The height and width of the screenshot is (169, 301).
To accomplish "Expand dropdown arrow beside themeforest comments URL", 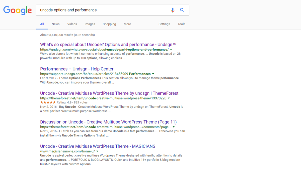I will click(x=174, y=127).
